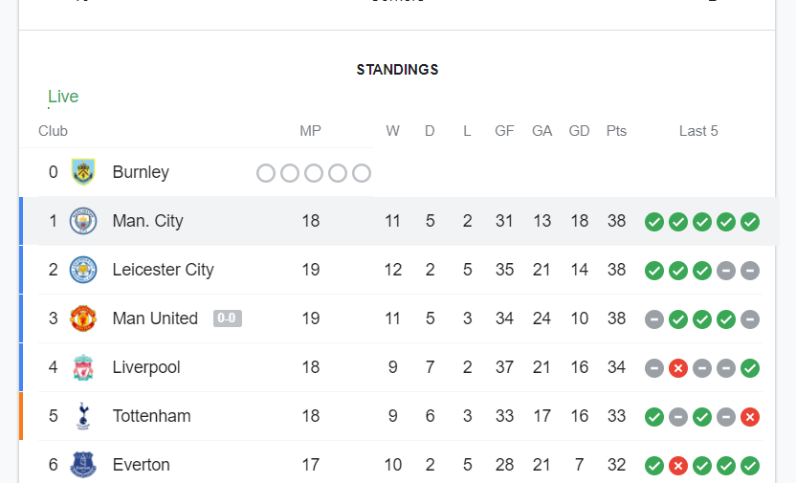Click Man. City's latest win checkmark

750,222
